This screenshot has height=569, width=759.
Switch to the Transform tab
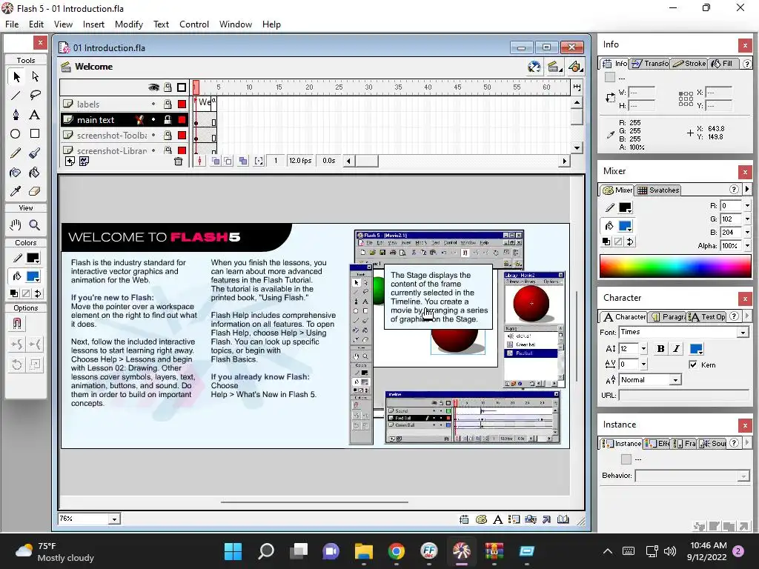click(x=650, y=64)
